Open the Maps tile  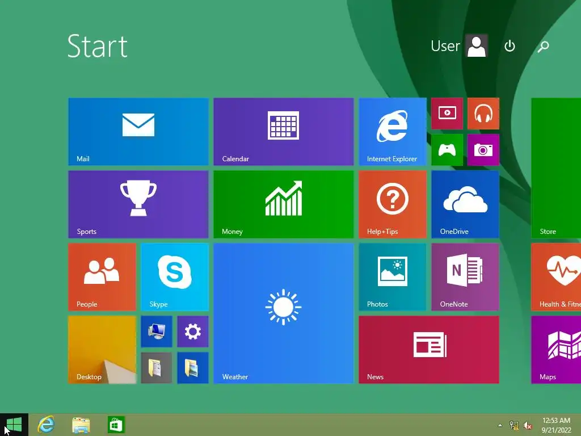point(556,350)
